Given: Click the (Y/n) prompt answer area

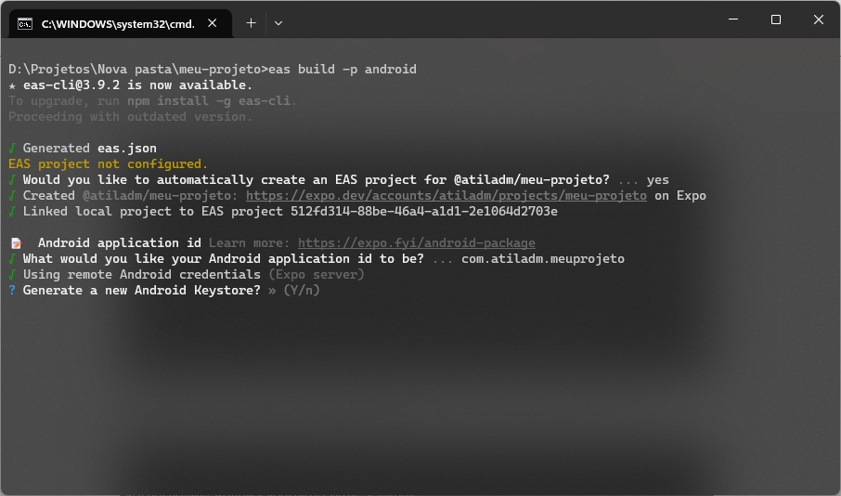Looking at the screenshot, I should [x=302, y=291].
